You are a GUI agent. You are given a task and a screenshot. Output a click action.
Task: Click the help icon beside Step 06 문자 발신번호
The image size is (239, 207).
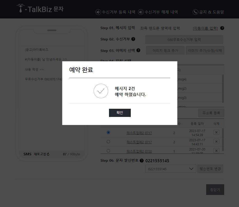click(x=142, y=161)
